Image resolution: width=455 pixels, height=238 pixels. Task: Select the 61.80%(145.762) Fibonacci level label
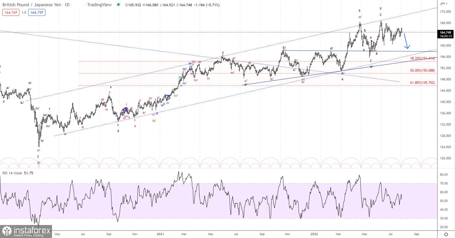[422, 83]
